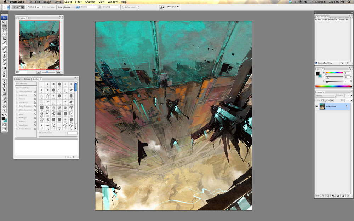Select the Crop tool
354x221 pixels.
tap(4, 39)
